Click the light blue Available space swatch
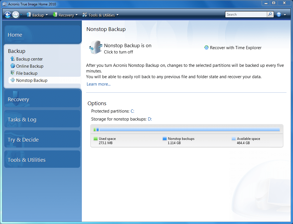Image resolution: width=293 pixels, height=224 pixels. click(x=234, y=138)
